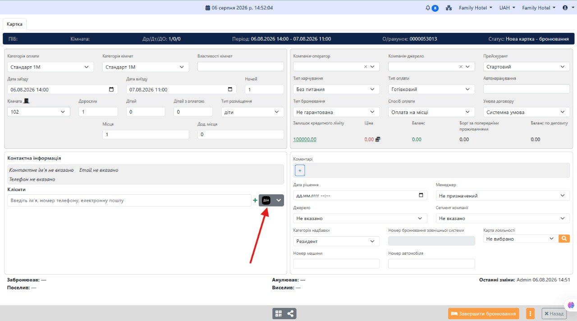Screen dimensions: 577x321
Task: Open the Умова договору dropdown
Action: click(527, 111)
